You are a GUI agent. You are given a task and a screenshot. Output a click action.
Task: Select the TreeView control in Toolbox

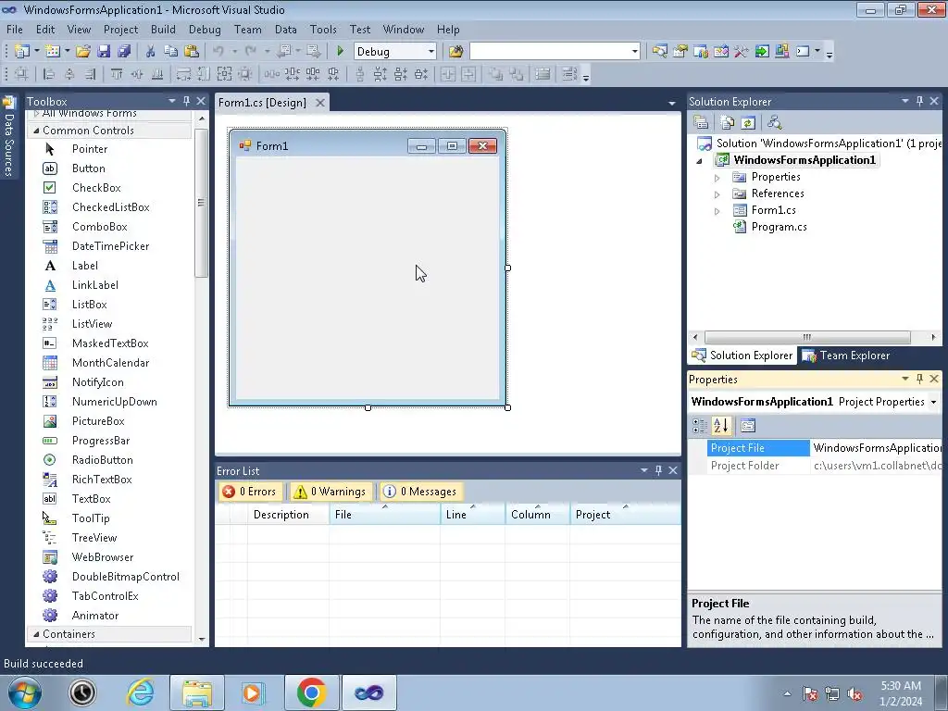click(x=94, y=538)
